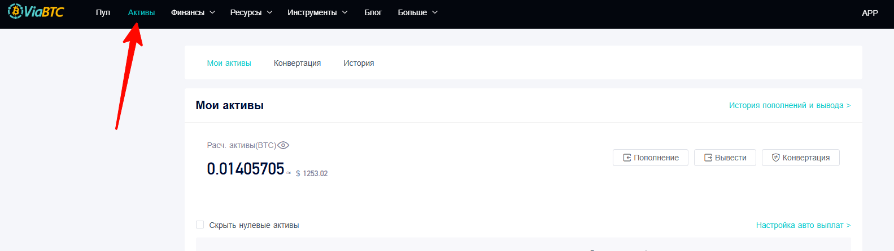Go to Пул in the top navigation
This screenshot has height=251, width=894.
(103, 12)
